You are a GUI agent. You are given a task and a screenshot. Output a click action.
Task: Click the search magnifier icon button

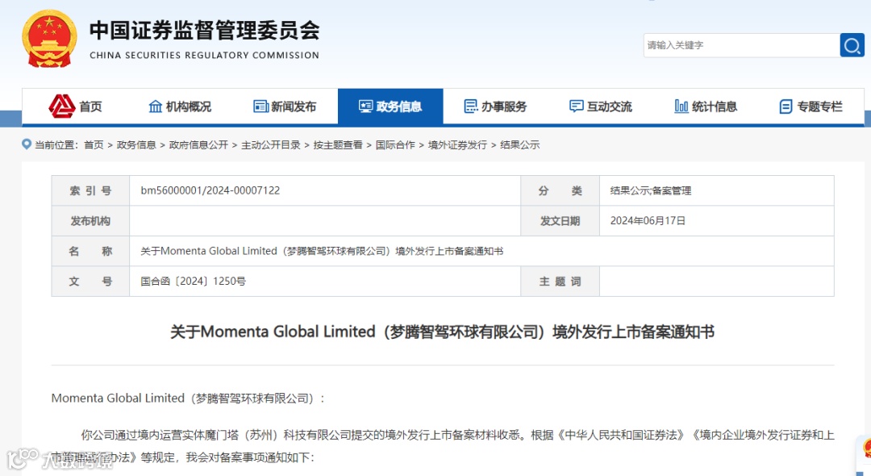[x=852, y=45]
